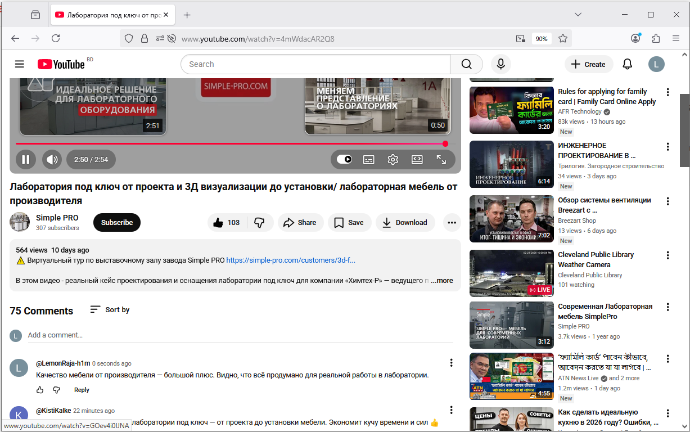
Task: Open the browser extensions puzzle icon
Action: point(656,38)
